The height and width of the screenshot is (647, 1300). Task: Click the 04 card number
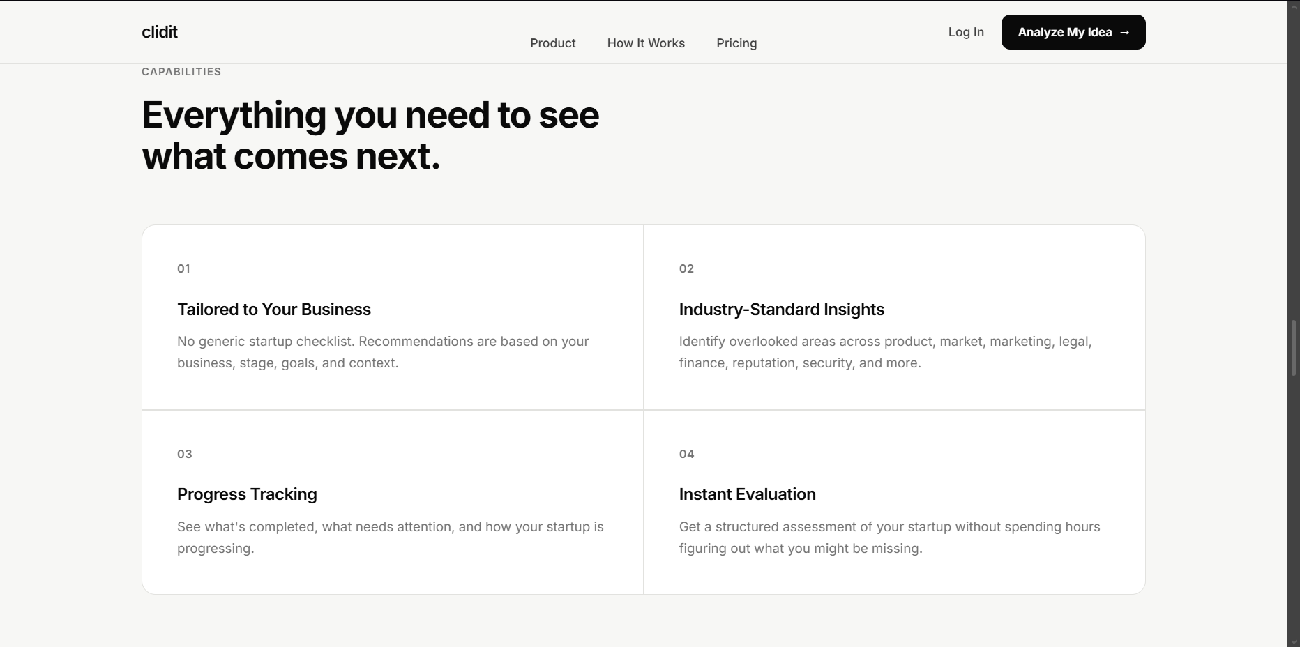(x=686, y=454)
